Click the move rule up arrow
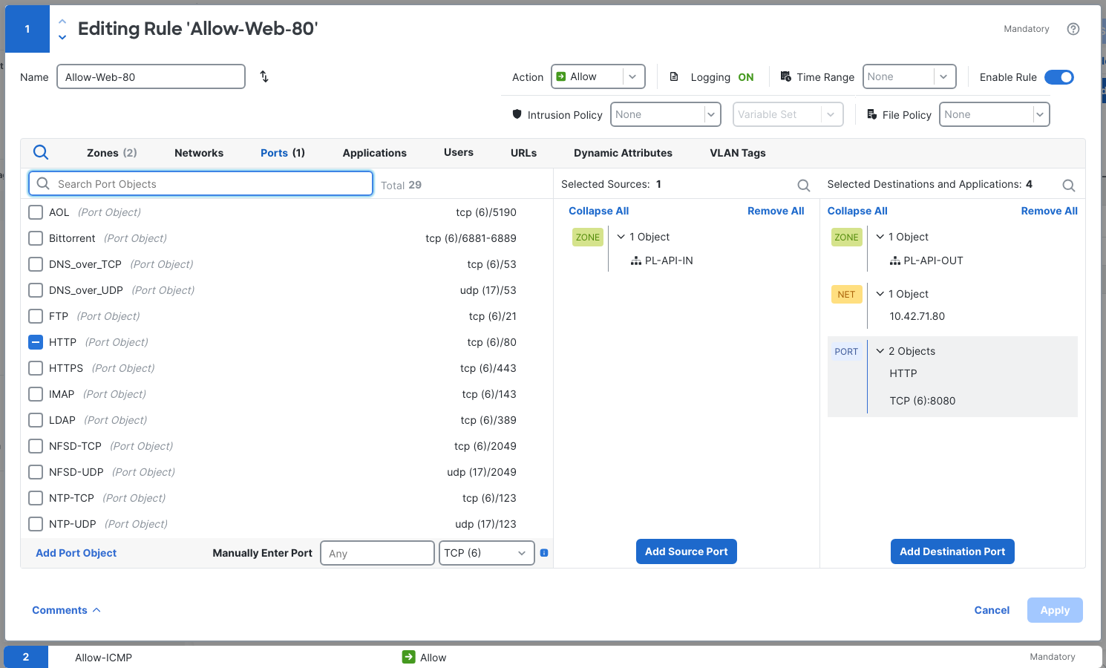Viewport: 1106px width, 668px height. point(62,22)
